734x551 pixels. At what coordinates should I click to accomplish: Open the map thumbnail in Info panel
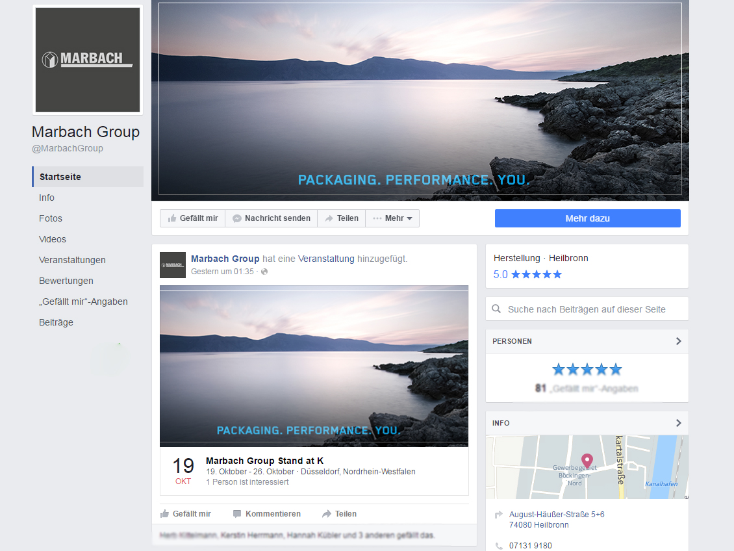point(587,467)
